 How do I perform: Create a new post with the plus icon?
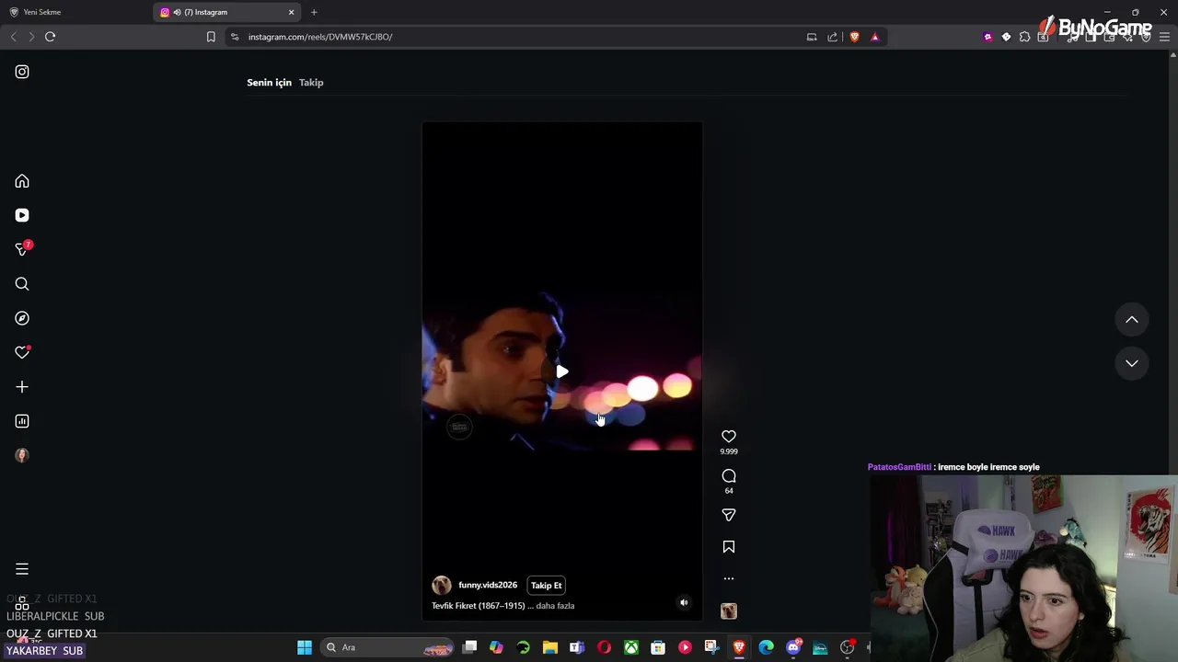pyautogui.click(x=22, y=387)
